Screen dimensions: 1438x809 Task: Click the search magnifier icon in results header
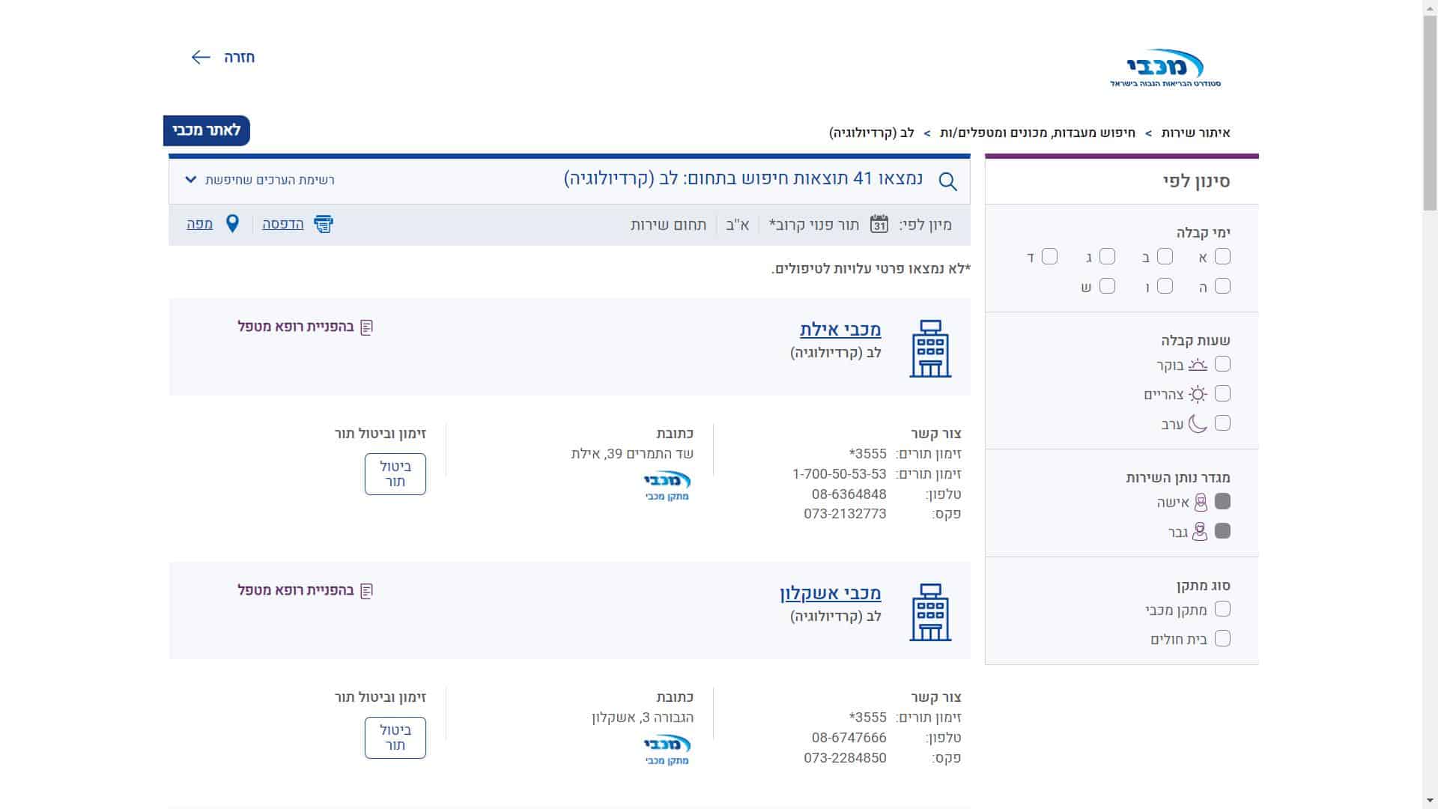click(947, 181)
